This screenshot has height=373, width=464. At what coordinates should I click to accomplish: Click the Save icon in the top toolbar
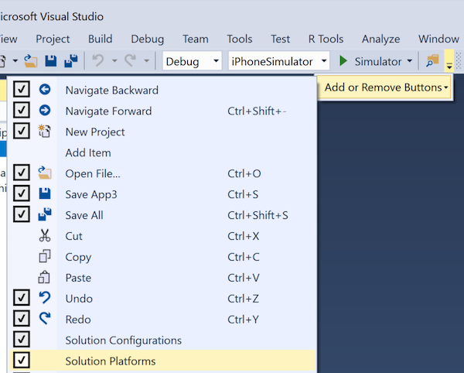pyautogui.click(x=51, y=61)
